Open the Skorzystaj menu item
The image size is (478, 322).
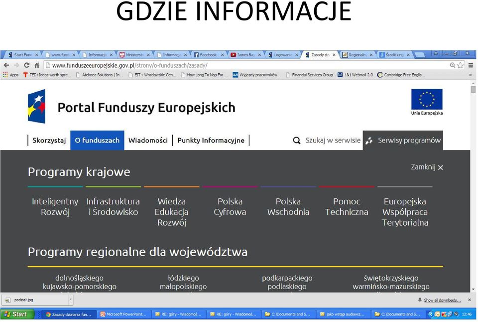49,141
